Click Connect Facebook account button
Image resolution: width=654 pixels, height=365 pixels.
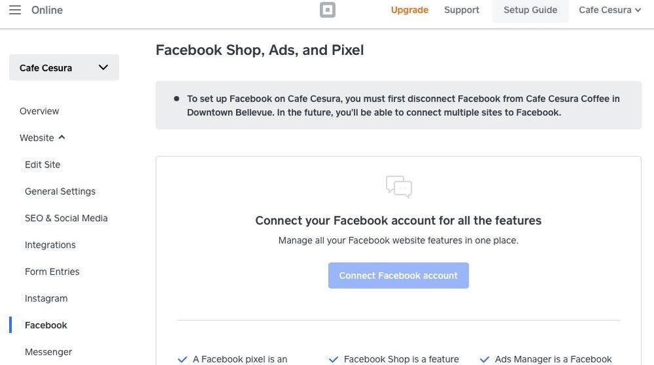[398, 275]
